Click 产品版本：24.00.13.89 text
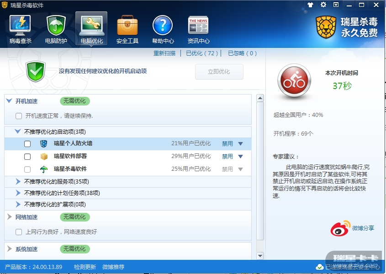This screenshot has height=274, width=386. 33,267
